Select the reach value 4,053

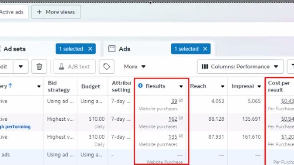click(217, 101)
